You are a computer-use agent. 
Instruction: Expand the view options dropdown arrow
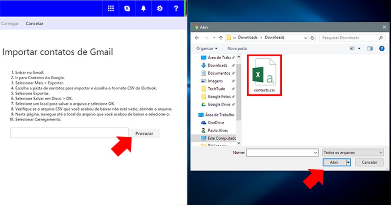359,48
